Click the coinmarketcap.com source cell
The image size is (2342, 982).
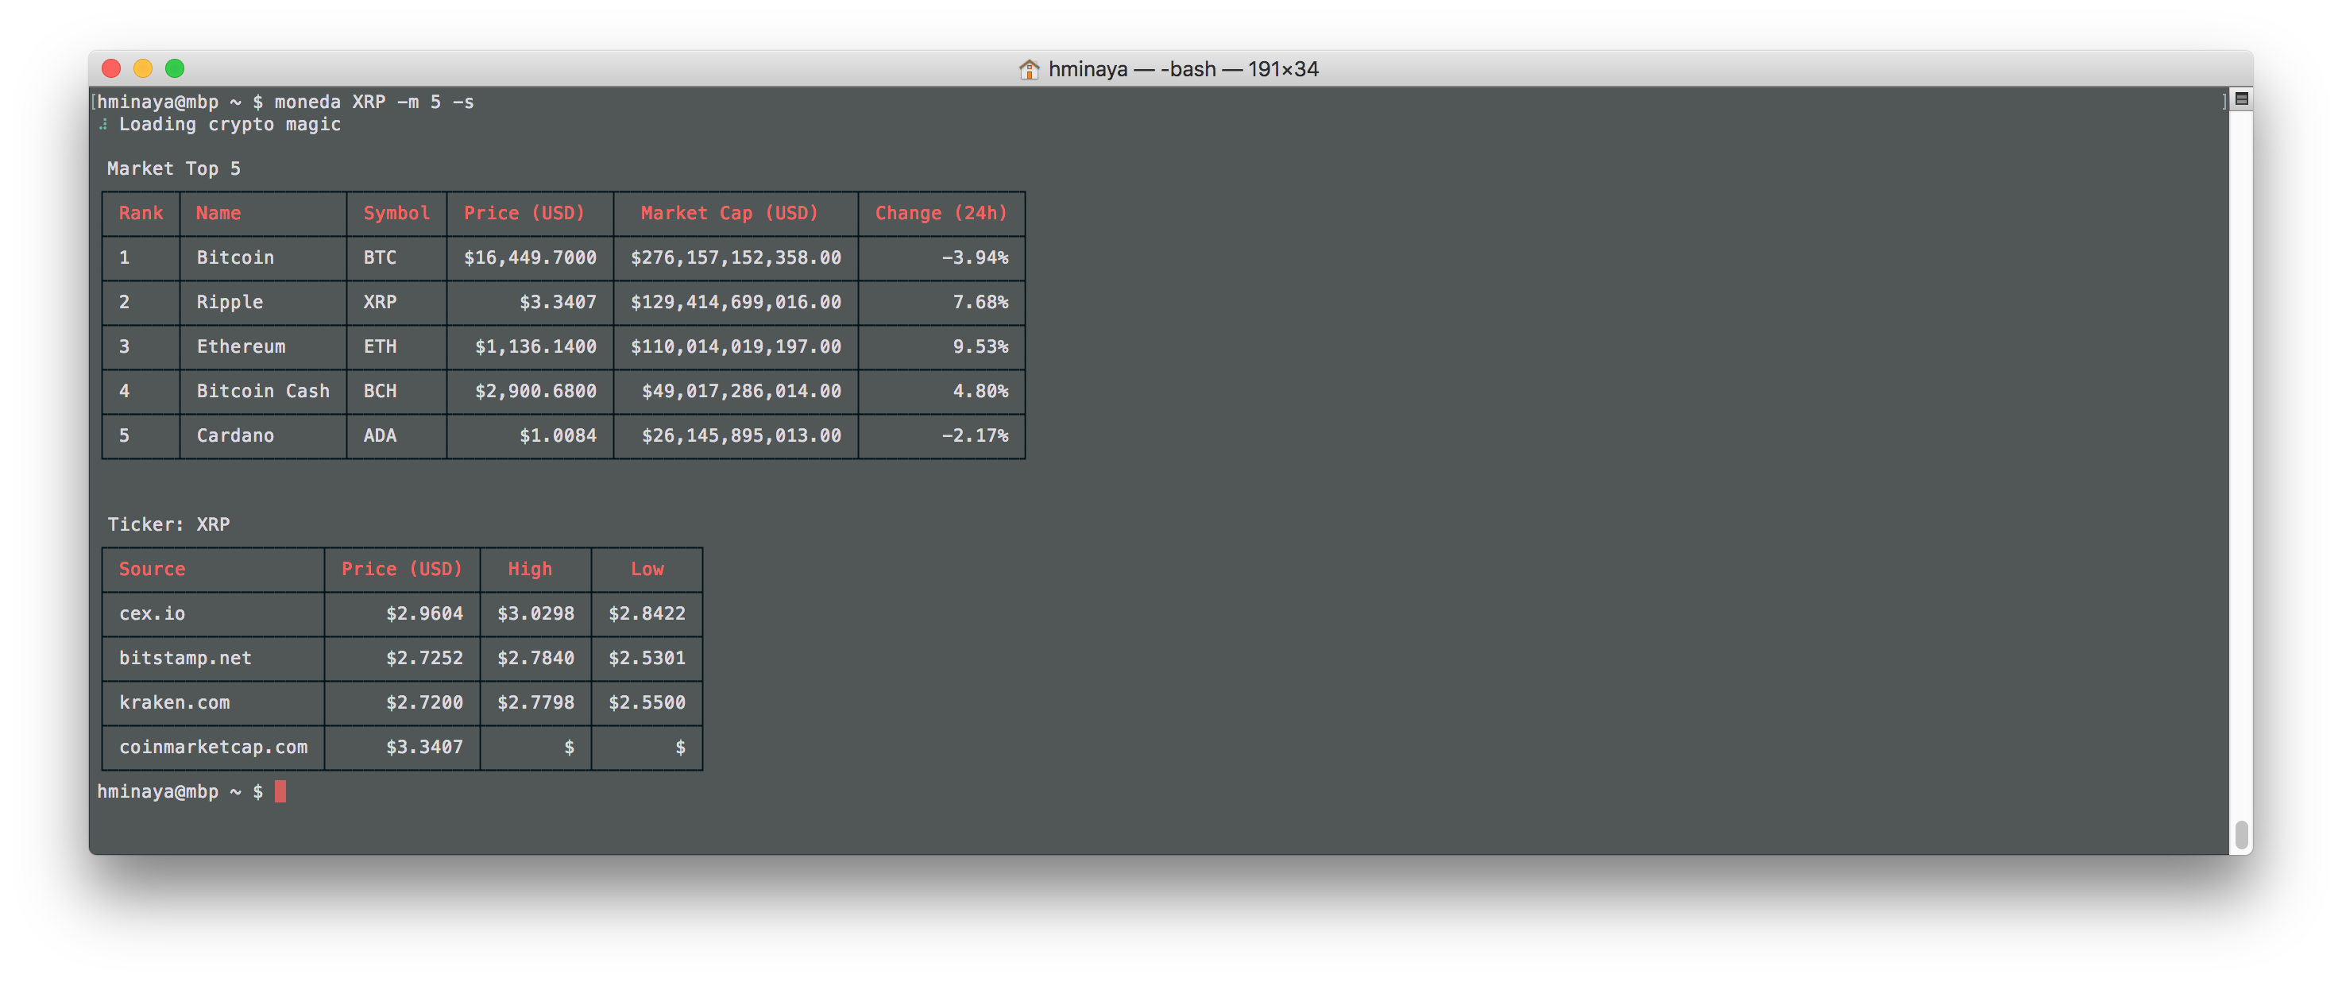coord(213,748)
